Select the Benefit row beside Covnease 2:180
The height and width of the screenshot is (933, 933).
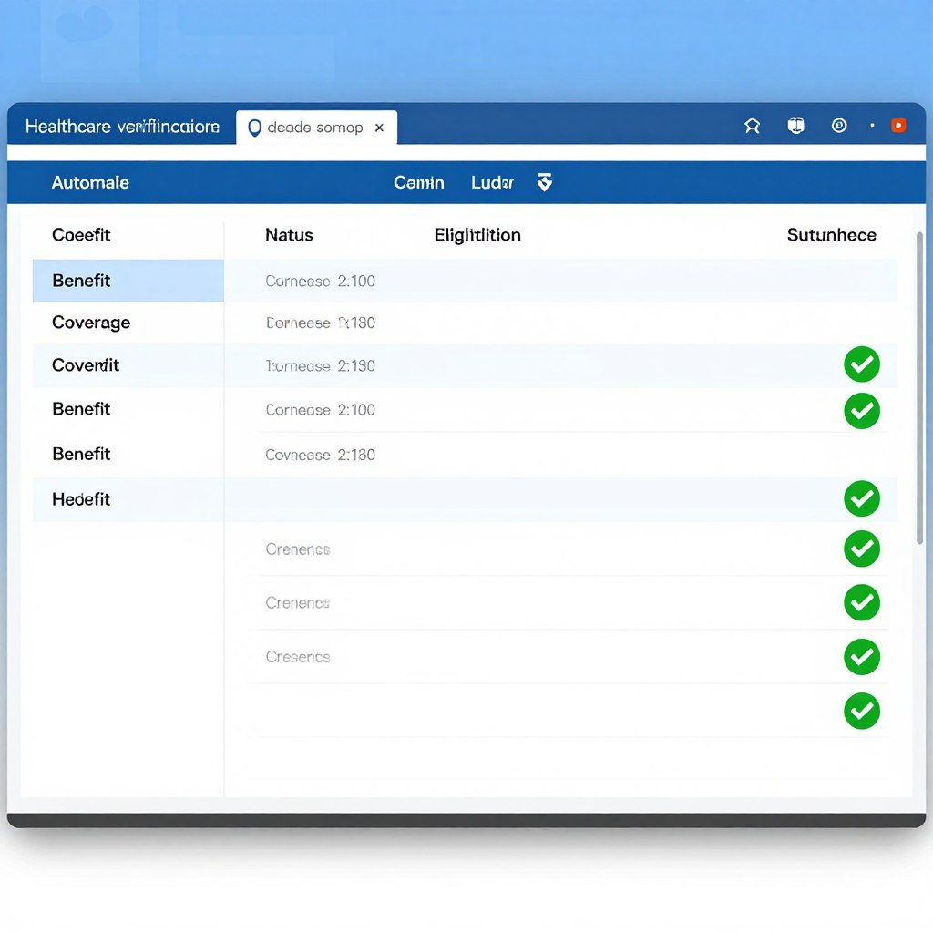(128, 454)
